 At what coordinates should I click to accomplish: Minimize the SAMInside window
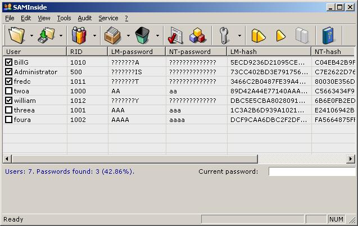[330, 7]
